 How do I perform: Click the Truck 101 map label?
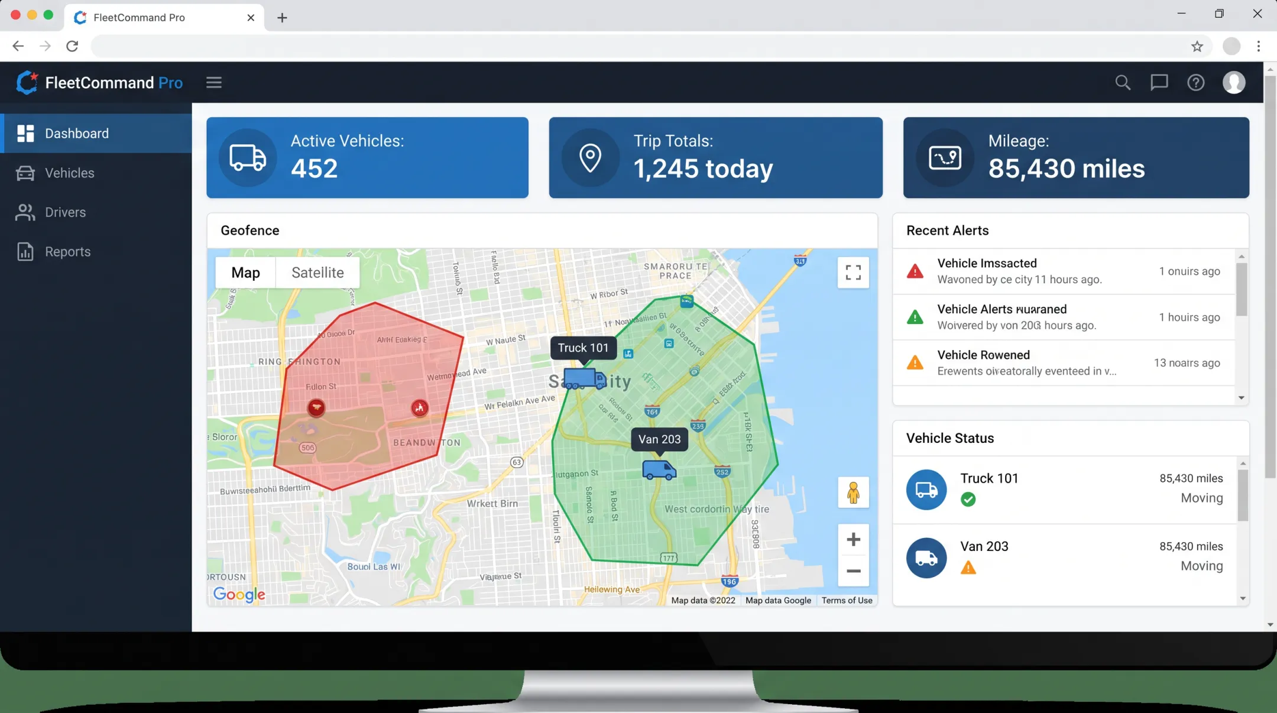pos(583,348)
